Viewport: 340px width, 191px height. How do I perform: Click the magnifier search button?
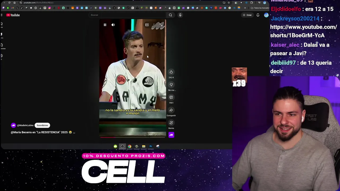[171, 15]
